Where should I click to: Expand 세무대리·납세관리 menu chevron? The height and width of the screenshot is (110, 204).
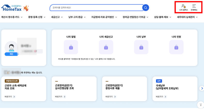pos(197,17)
